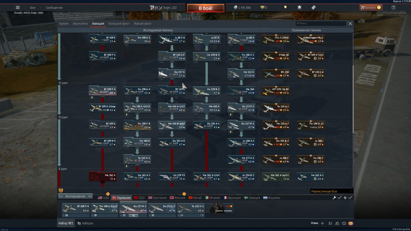Screen dimensions: 411x231
Task: Click the vehicle search field
Action: [x=321, y=23]
